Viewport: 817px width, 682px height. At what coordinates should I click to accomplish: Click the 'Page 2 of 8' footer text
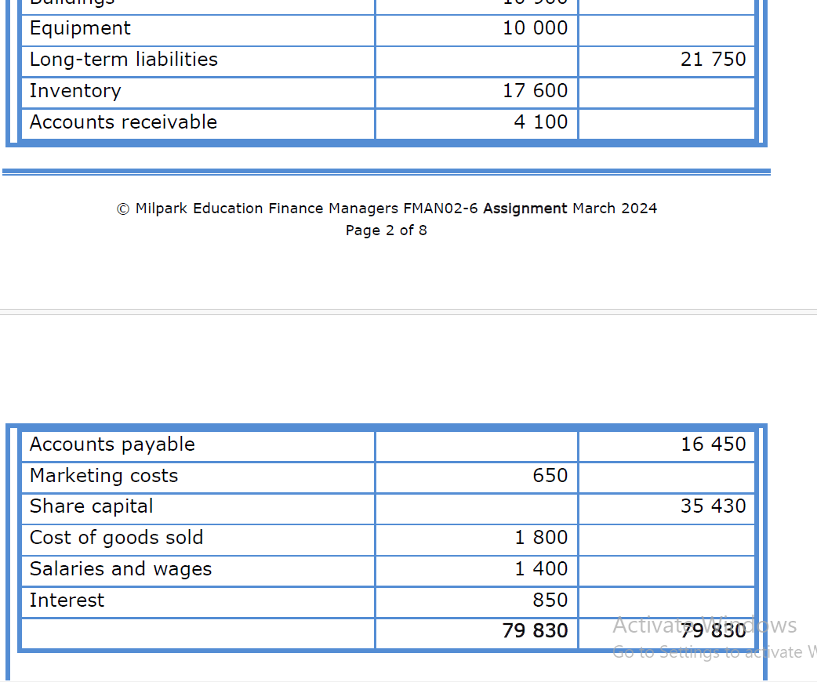(x=387, y=230)
